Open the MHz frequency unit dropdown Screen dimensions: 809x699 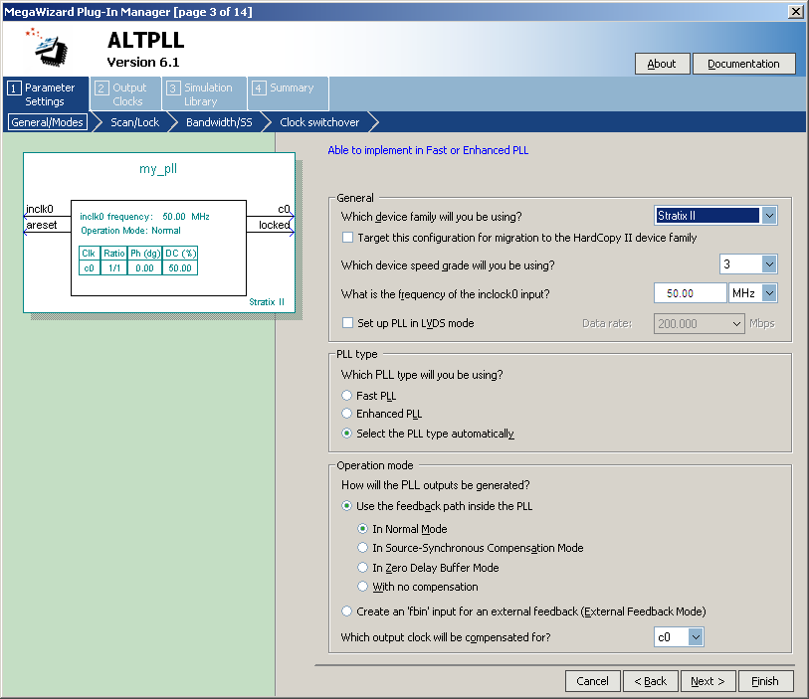click(x=769, y=292)
